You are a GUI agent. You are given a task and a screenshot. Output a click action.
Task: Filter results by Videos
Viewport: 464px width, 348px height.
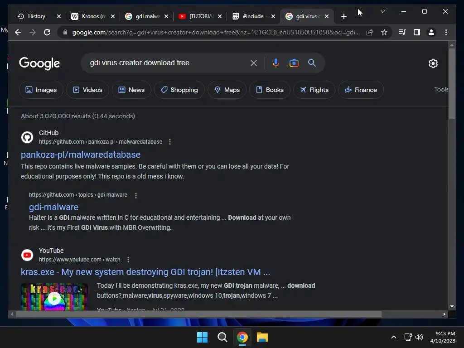point(87,90)
